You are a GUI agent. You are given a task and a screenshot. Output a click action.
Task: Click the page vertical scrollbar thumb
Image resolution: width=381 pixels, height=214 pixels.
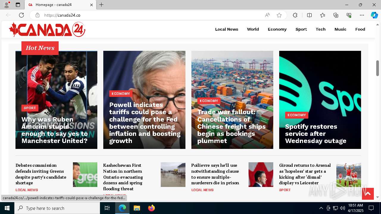pos(377,68)
